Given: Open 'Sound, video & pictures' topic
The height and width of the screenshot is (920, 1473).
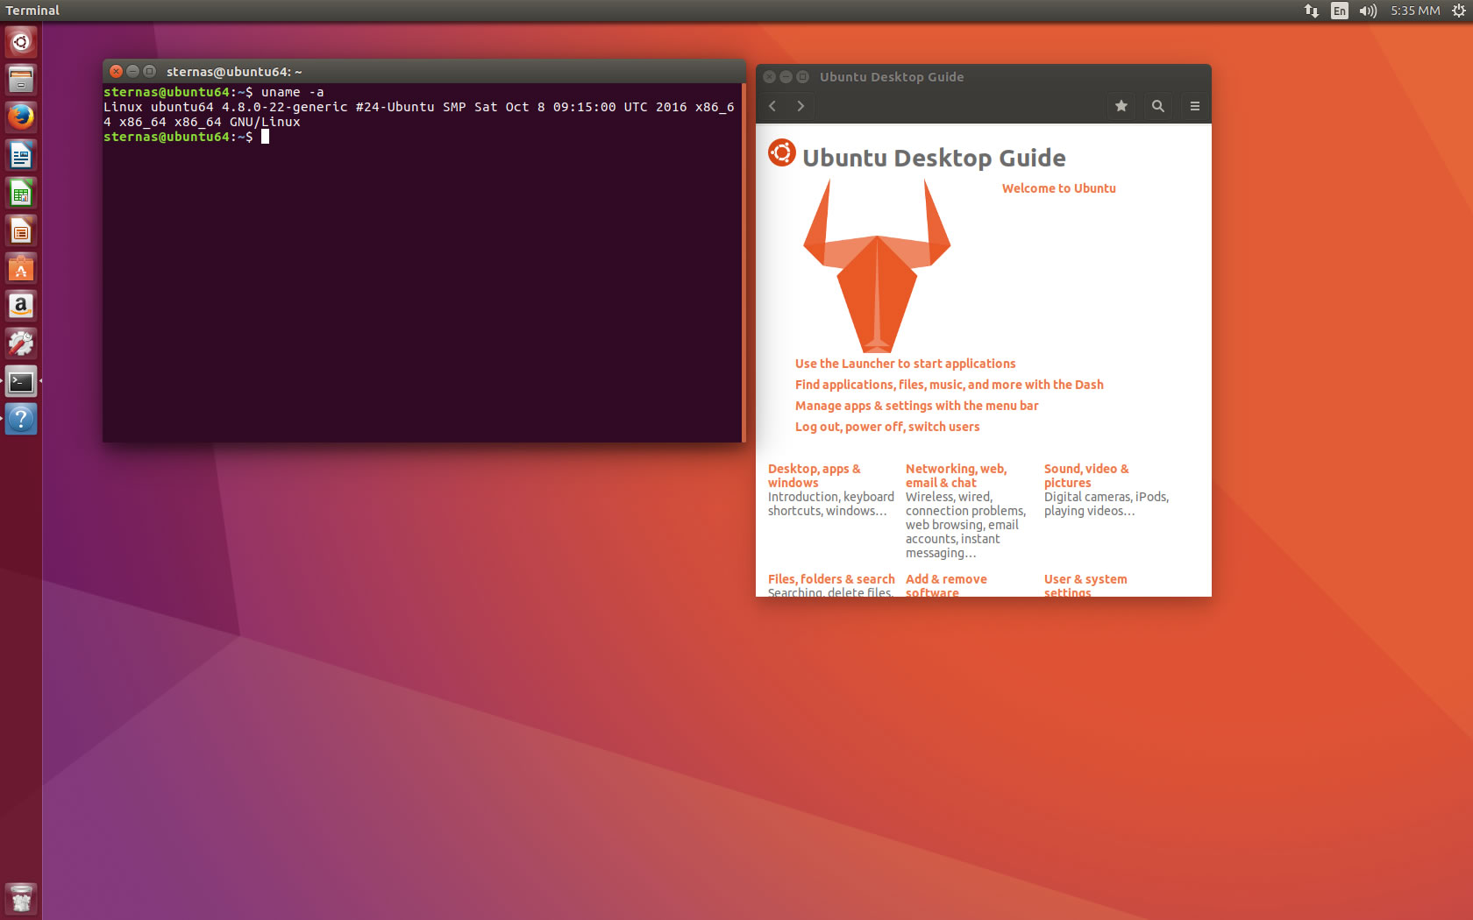Looking at the screenshot, I should (1086, 476).
